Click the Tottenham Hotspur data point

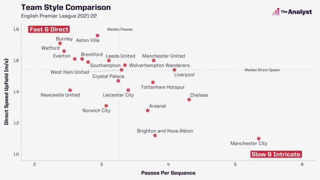153,82
